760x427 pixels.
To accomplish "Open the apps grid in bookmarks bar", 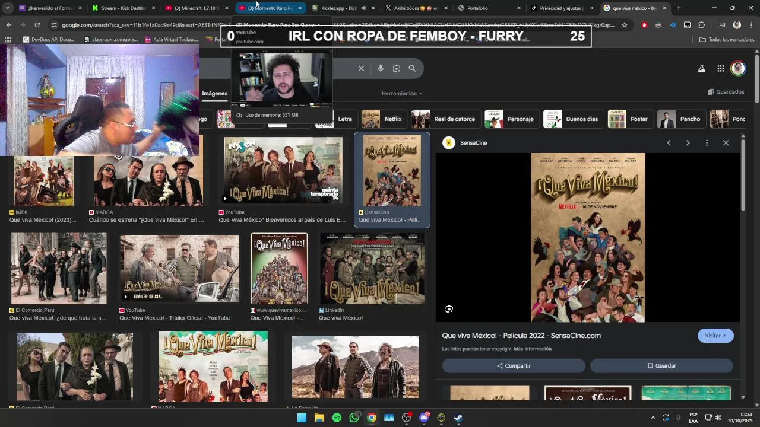I will tap(8, 40).
